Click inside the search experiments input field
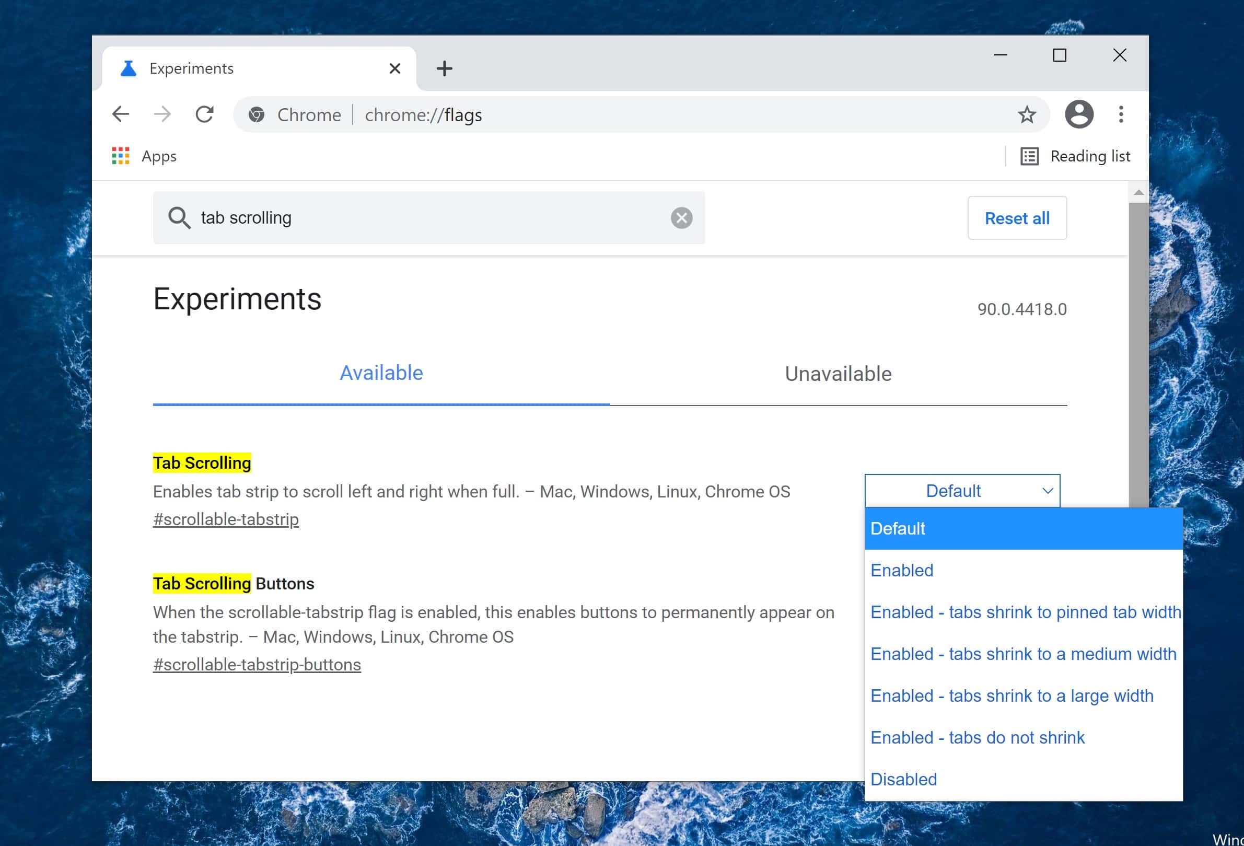Viewport: 1244px width, 846px height. coord(428,218)
